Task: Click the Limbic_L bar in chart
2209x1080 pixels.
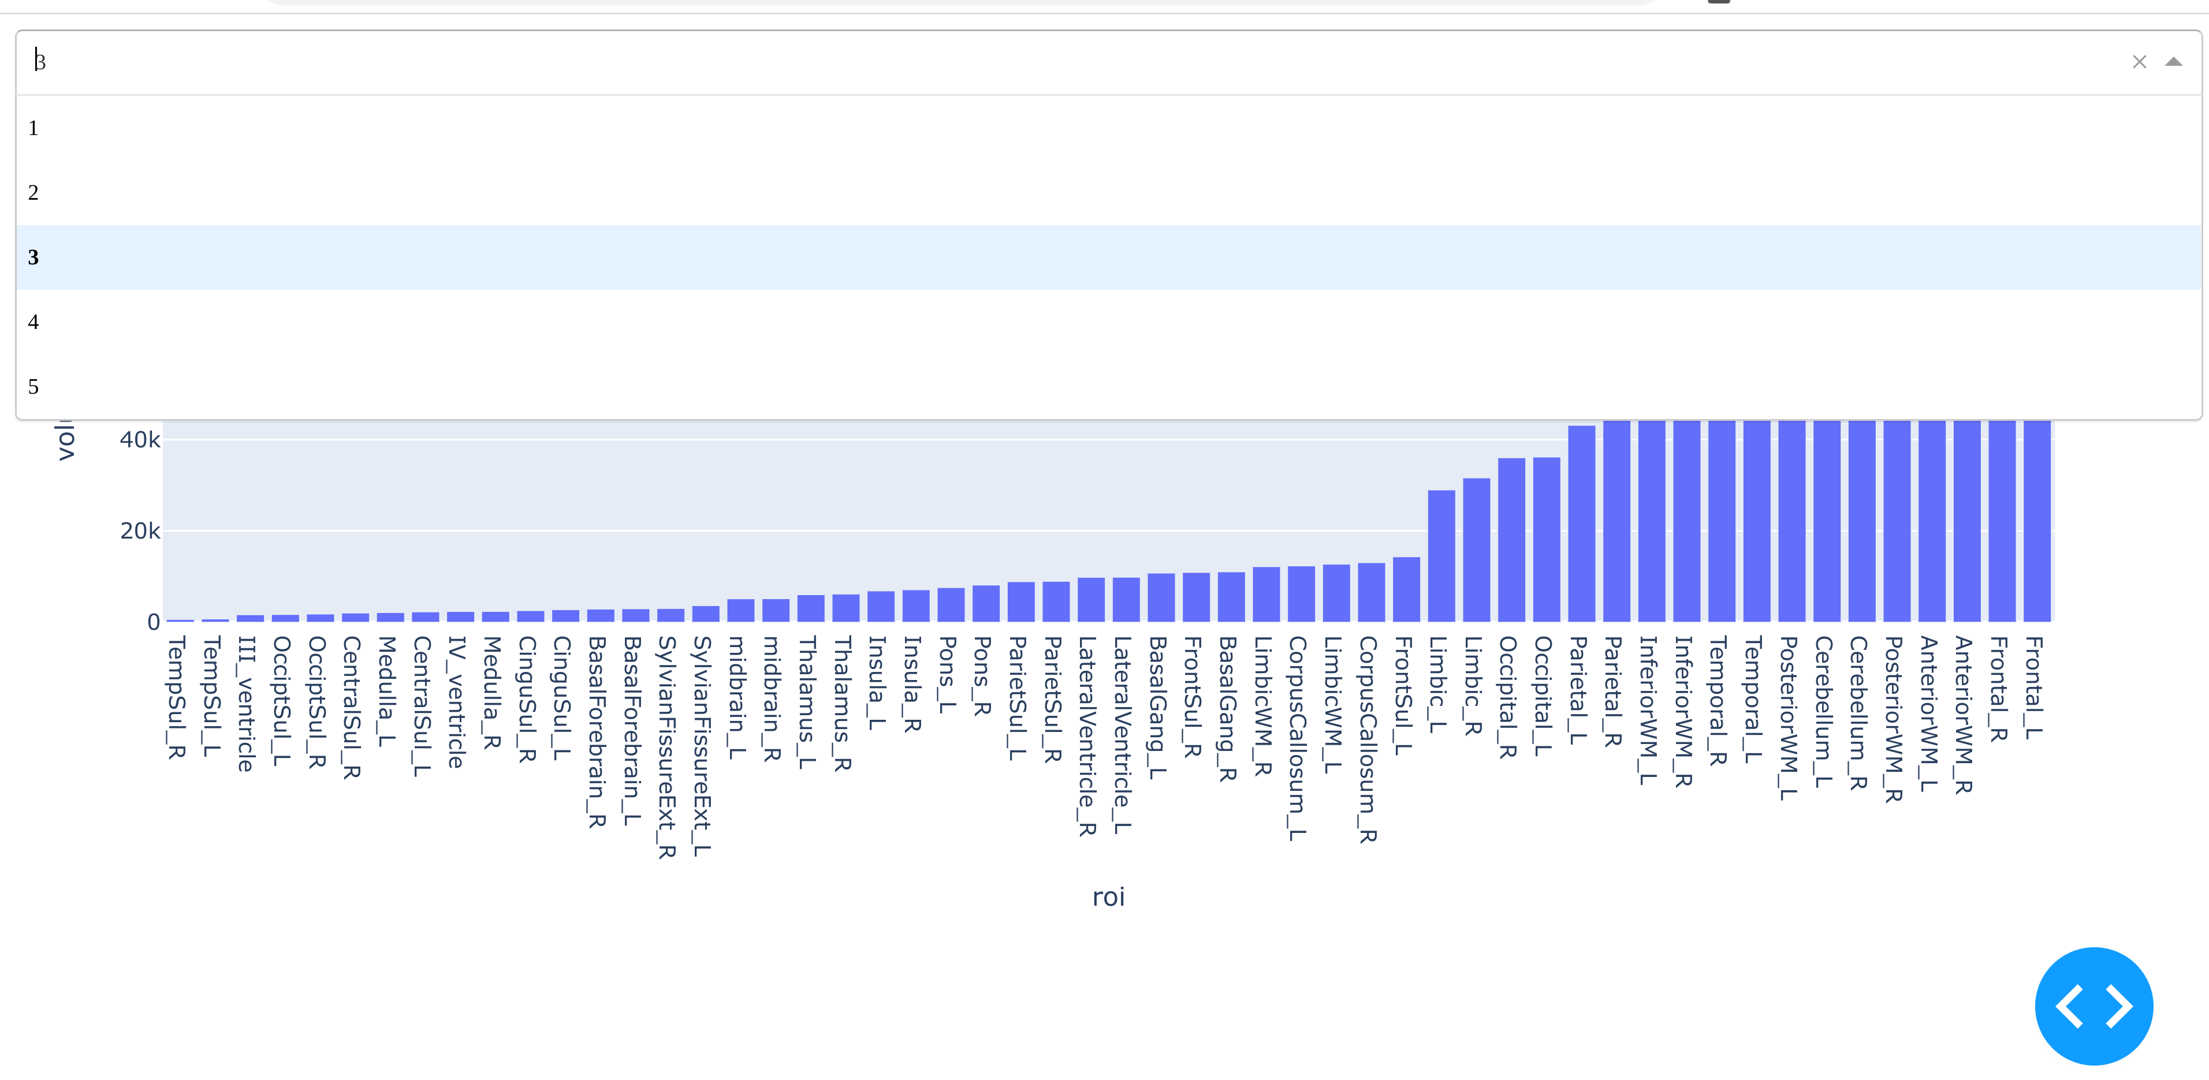Action: coord(1441,557)
